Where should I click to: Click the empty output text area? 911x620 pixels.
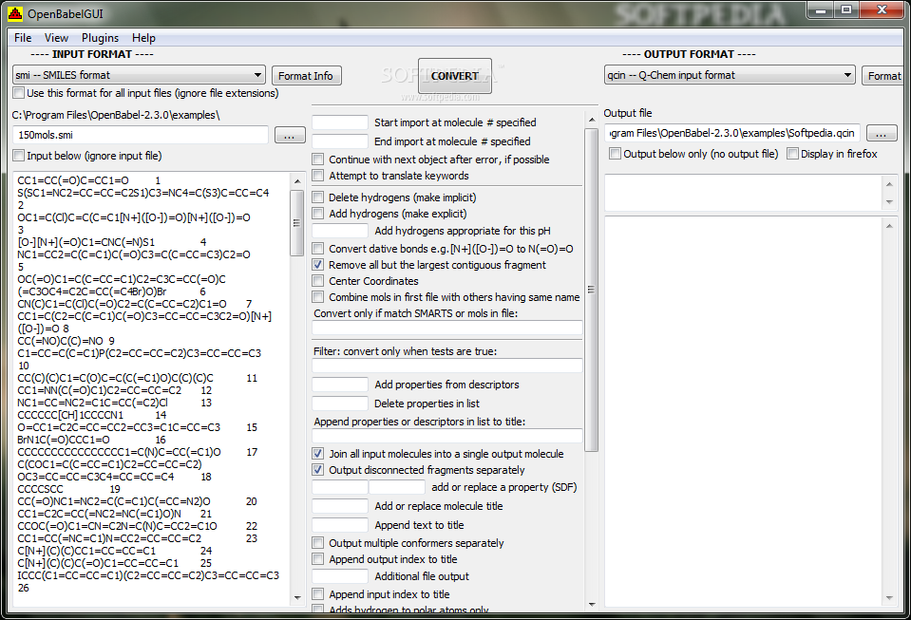pyautogui.click(x=744, y=412)
